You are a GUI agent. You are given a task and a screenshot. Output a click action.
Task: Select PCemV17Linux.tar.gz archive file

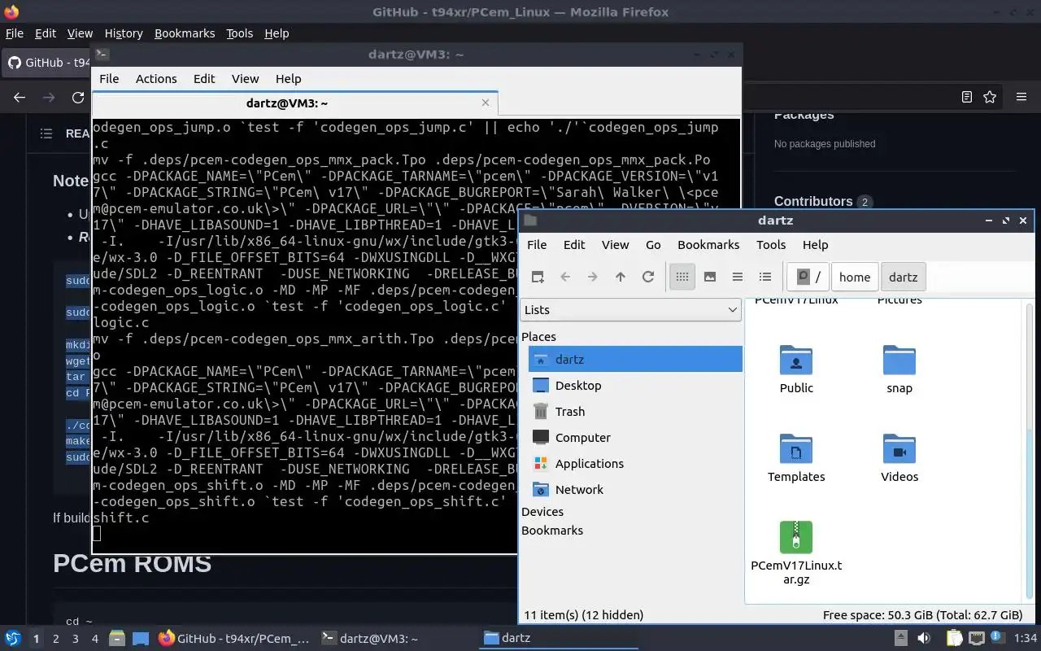coord(796,537)
